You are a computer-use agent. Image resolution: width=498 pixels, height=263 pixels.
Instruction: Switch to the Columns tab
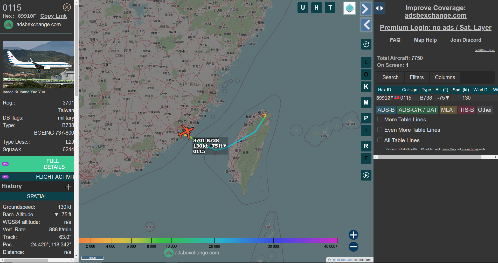tap(445, 77)
